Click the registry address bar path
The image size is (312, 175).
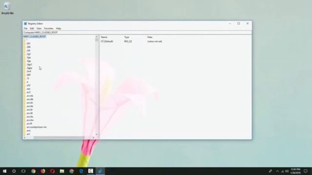tap(40, 33)
